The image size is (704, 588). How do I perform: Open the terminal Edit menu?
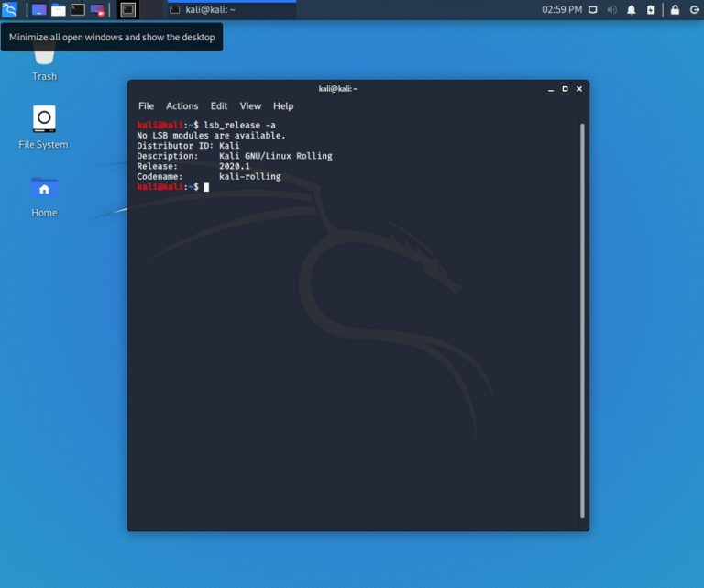click(x=219, y=106)
